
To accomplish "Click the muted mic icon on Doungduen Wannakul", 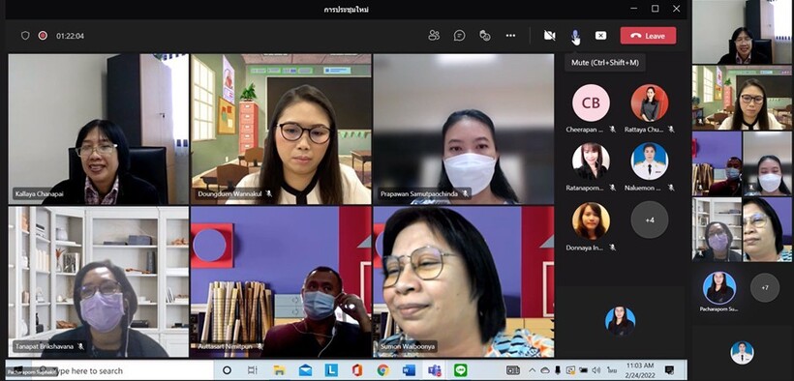I will 269,193.
